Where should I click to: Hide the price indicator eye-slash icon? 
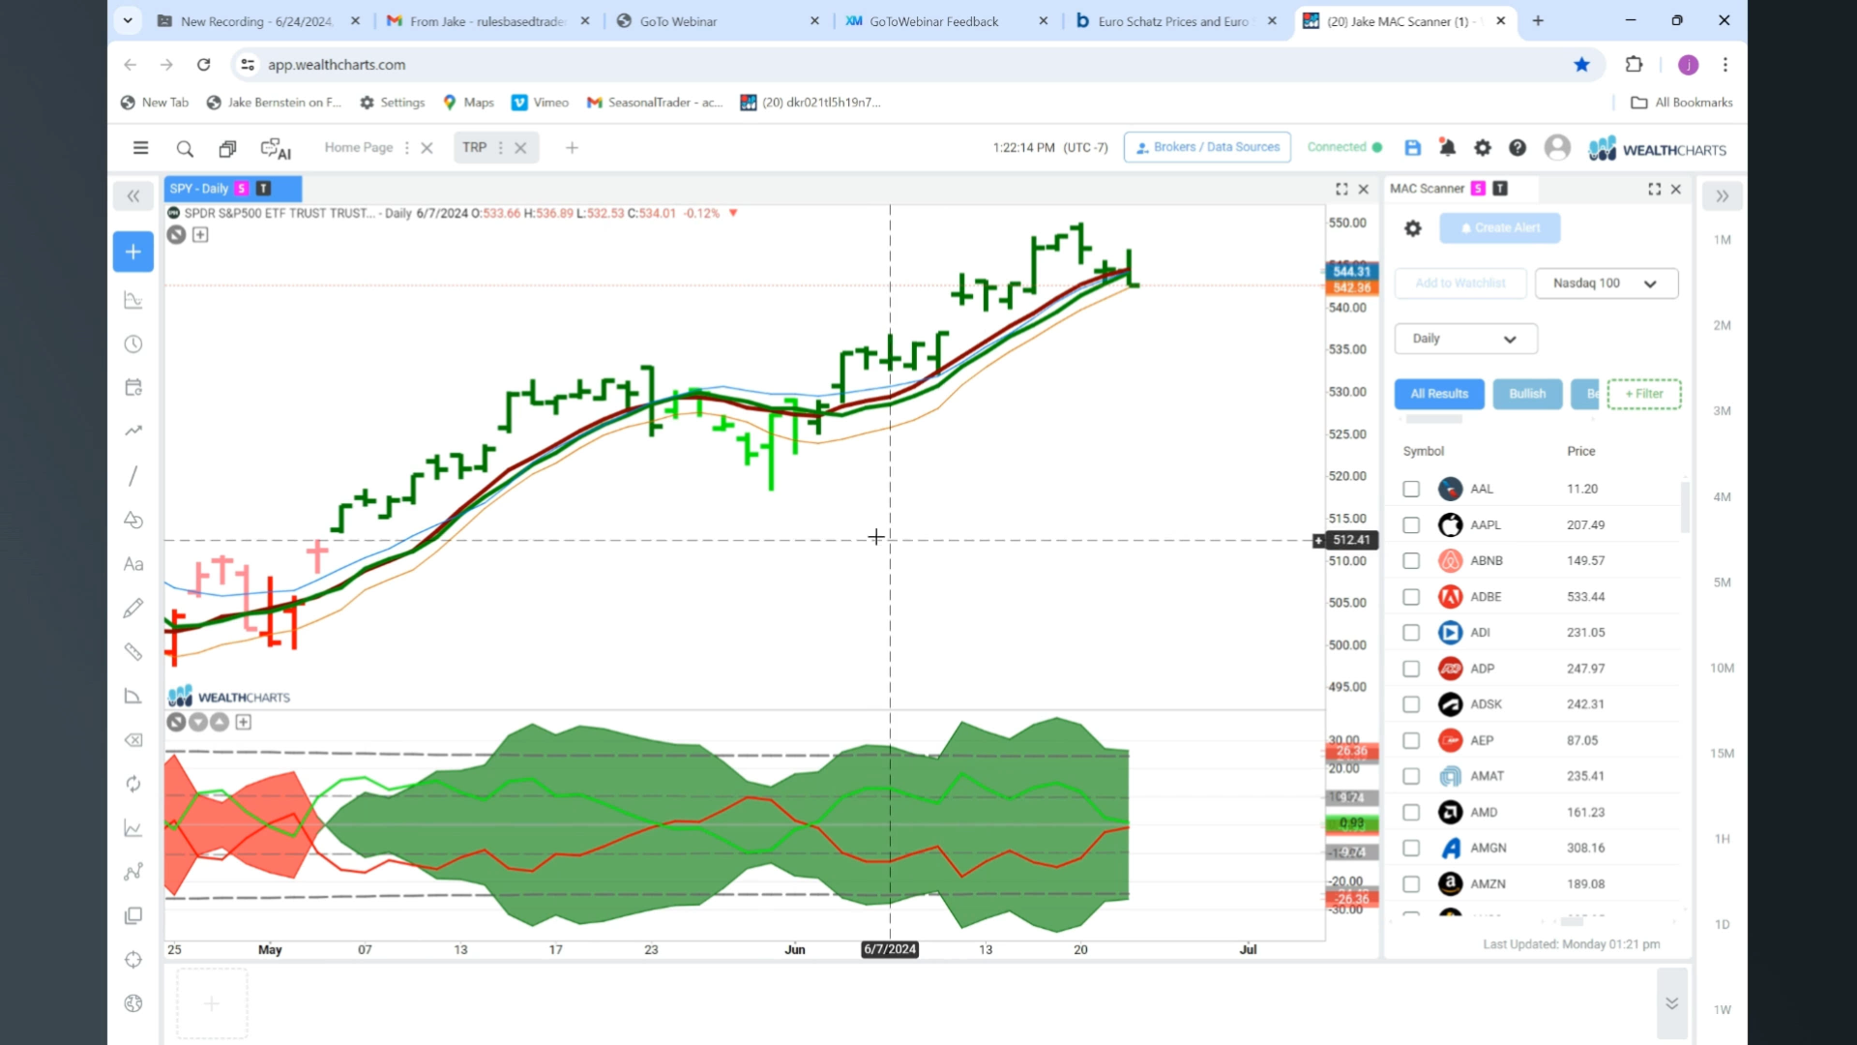(x=176, y=234)
